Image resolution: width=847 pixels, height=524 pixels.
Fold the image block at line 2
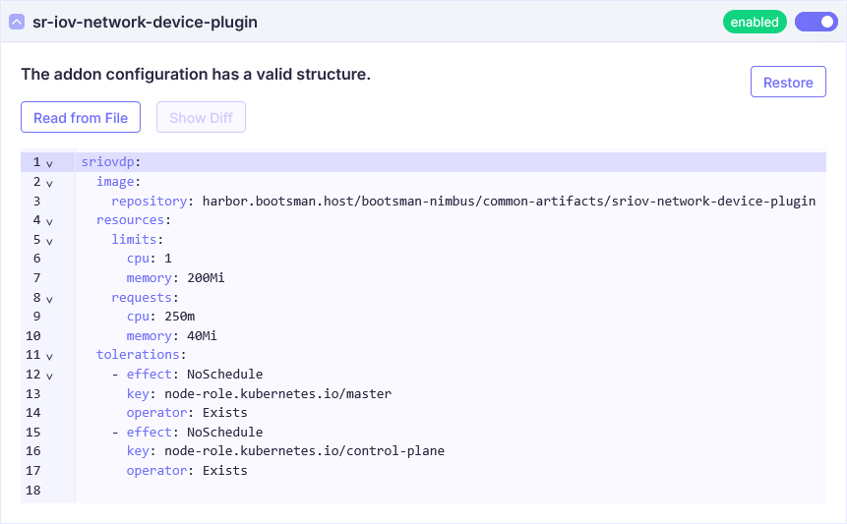tap(49, 183)
